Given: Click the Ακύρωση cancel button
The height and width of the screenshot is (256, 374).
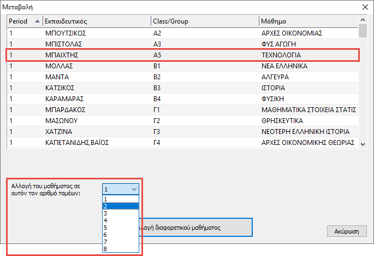Looking at the screenshot, I should pos(345,231).
